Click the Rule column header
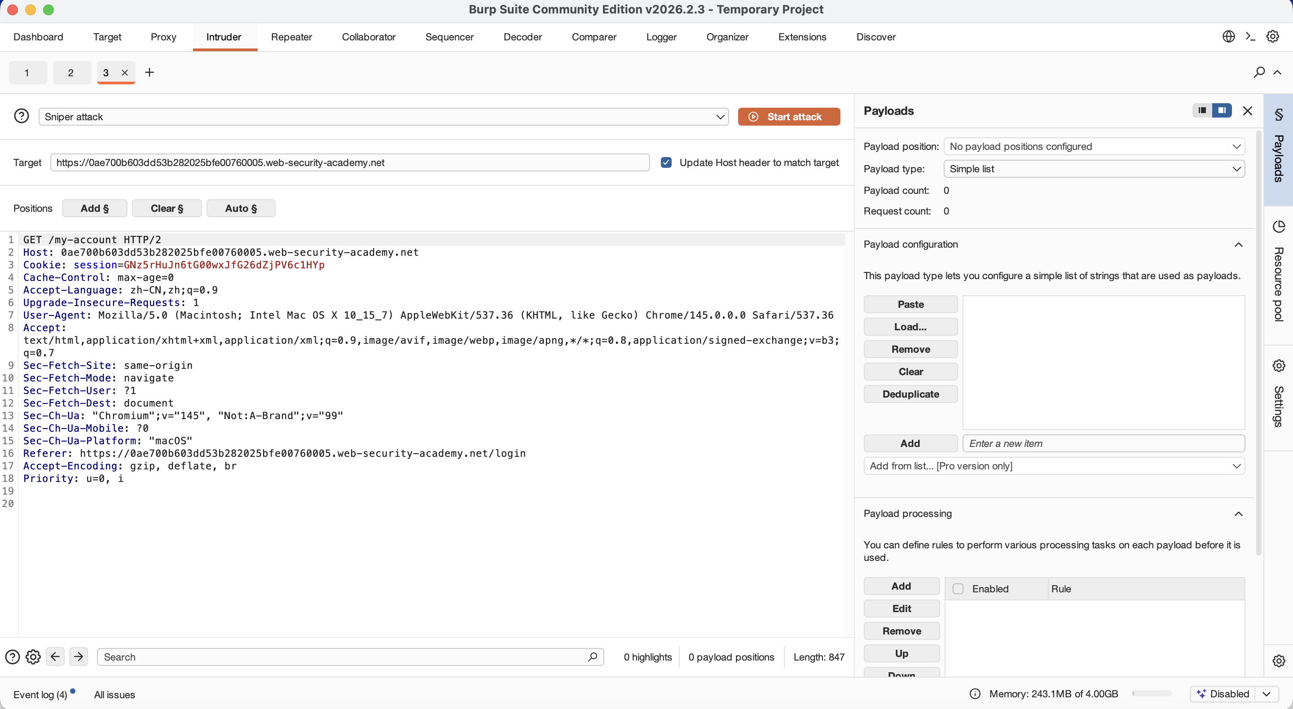Screen dimensions: 1293x709 1147,589
